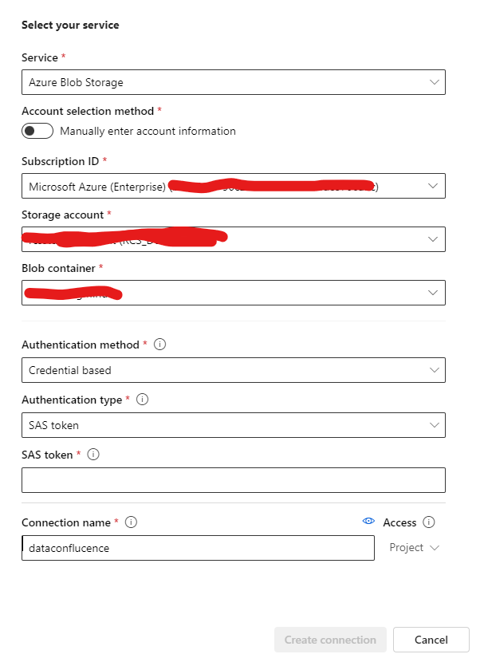The image size is (480, 658).
Task: Toggle Manually enter account information switch
Action: pyautogui.click(x=37, y=131)
